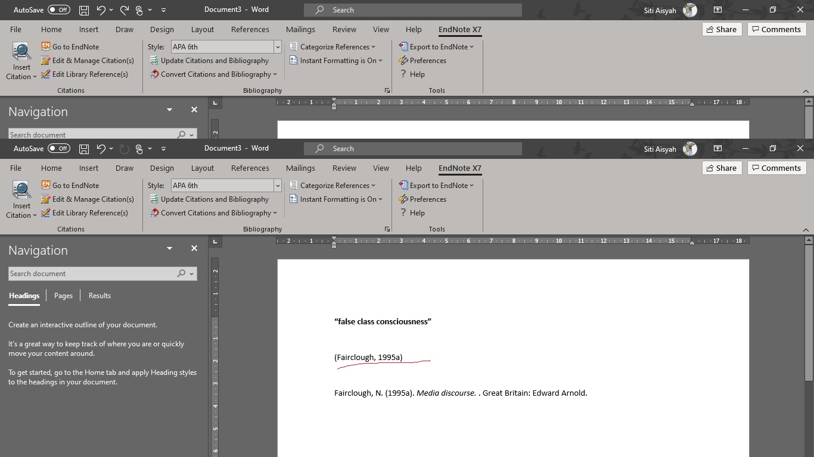
Task: Click the "false class consciousness" bold text
Action: coord(383,322)
